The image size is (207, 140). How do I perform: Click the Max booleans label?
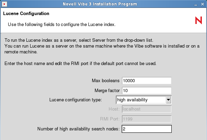(x=106, y=81)
